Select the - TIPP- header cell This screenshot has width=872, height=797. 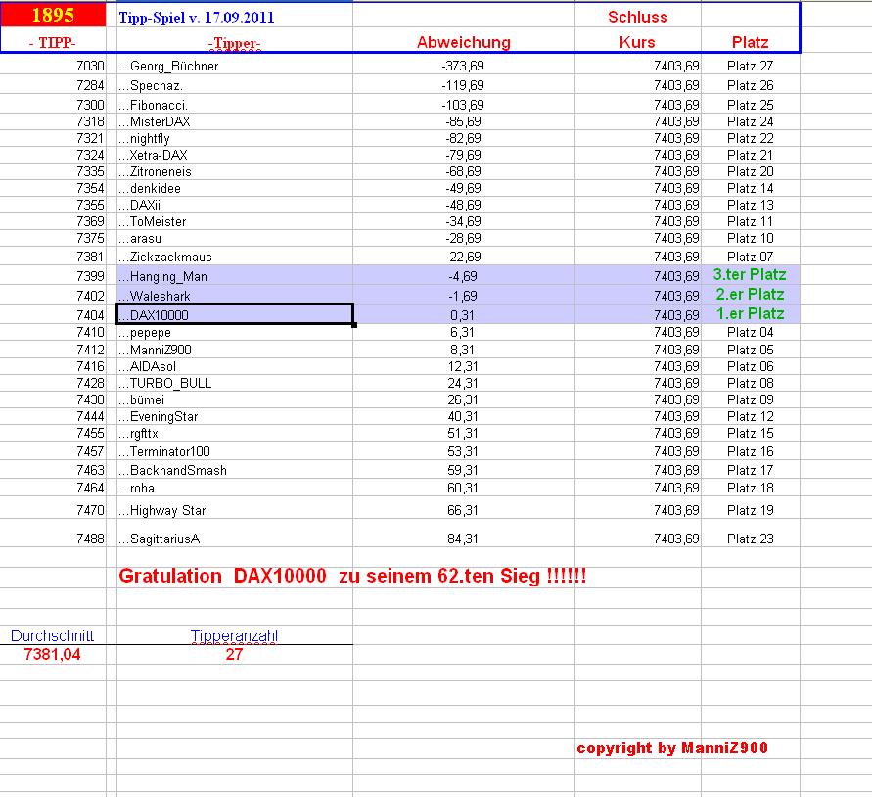click(53, 43)
